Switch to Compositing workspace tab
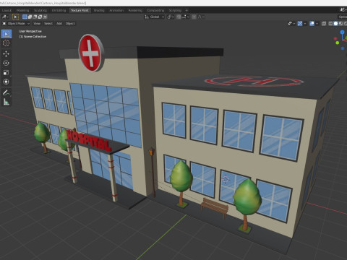This screenshot has height=260, width=347. (x=155, y=10)
